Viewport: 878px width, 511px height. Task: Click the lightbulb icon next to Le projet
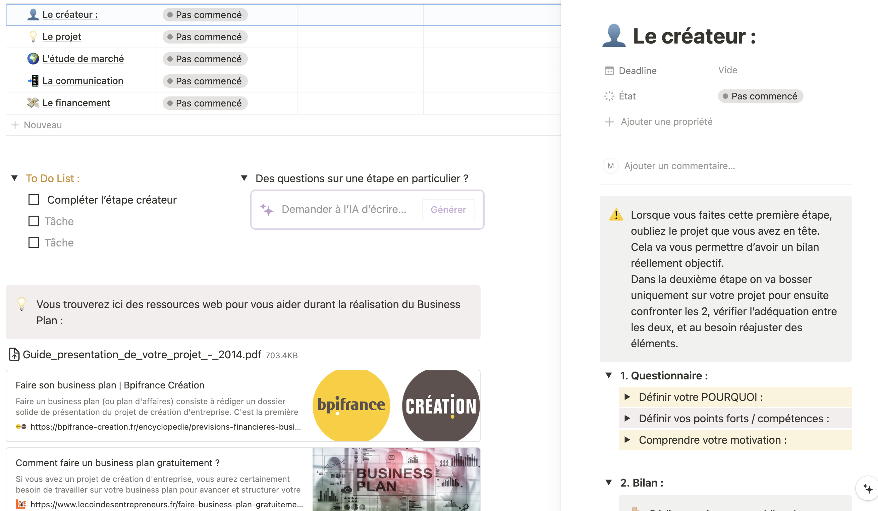pyautogui.click(x=33, y=36)
